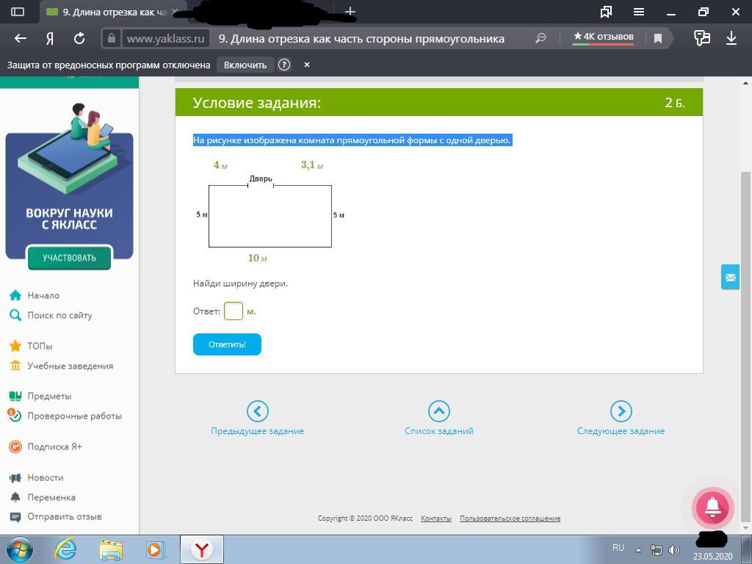Dismiss the protection warning bar
This screenshot has height=564, width=752.
pyautogui.click(x=307, y=65)
